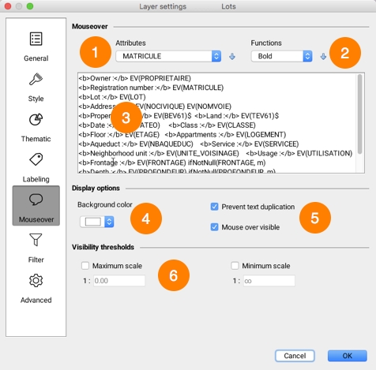Select the Style brush icon
The width and height of the screenshot is (376, 370).
[x=36, y=79]
